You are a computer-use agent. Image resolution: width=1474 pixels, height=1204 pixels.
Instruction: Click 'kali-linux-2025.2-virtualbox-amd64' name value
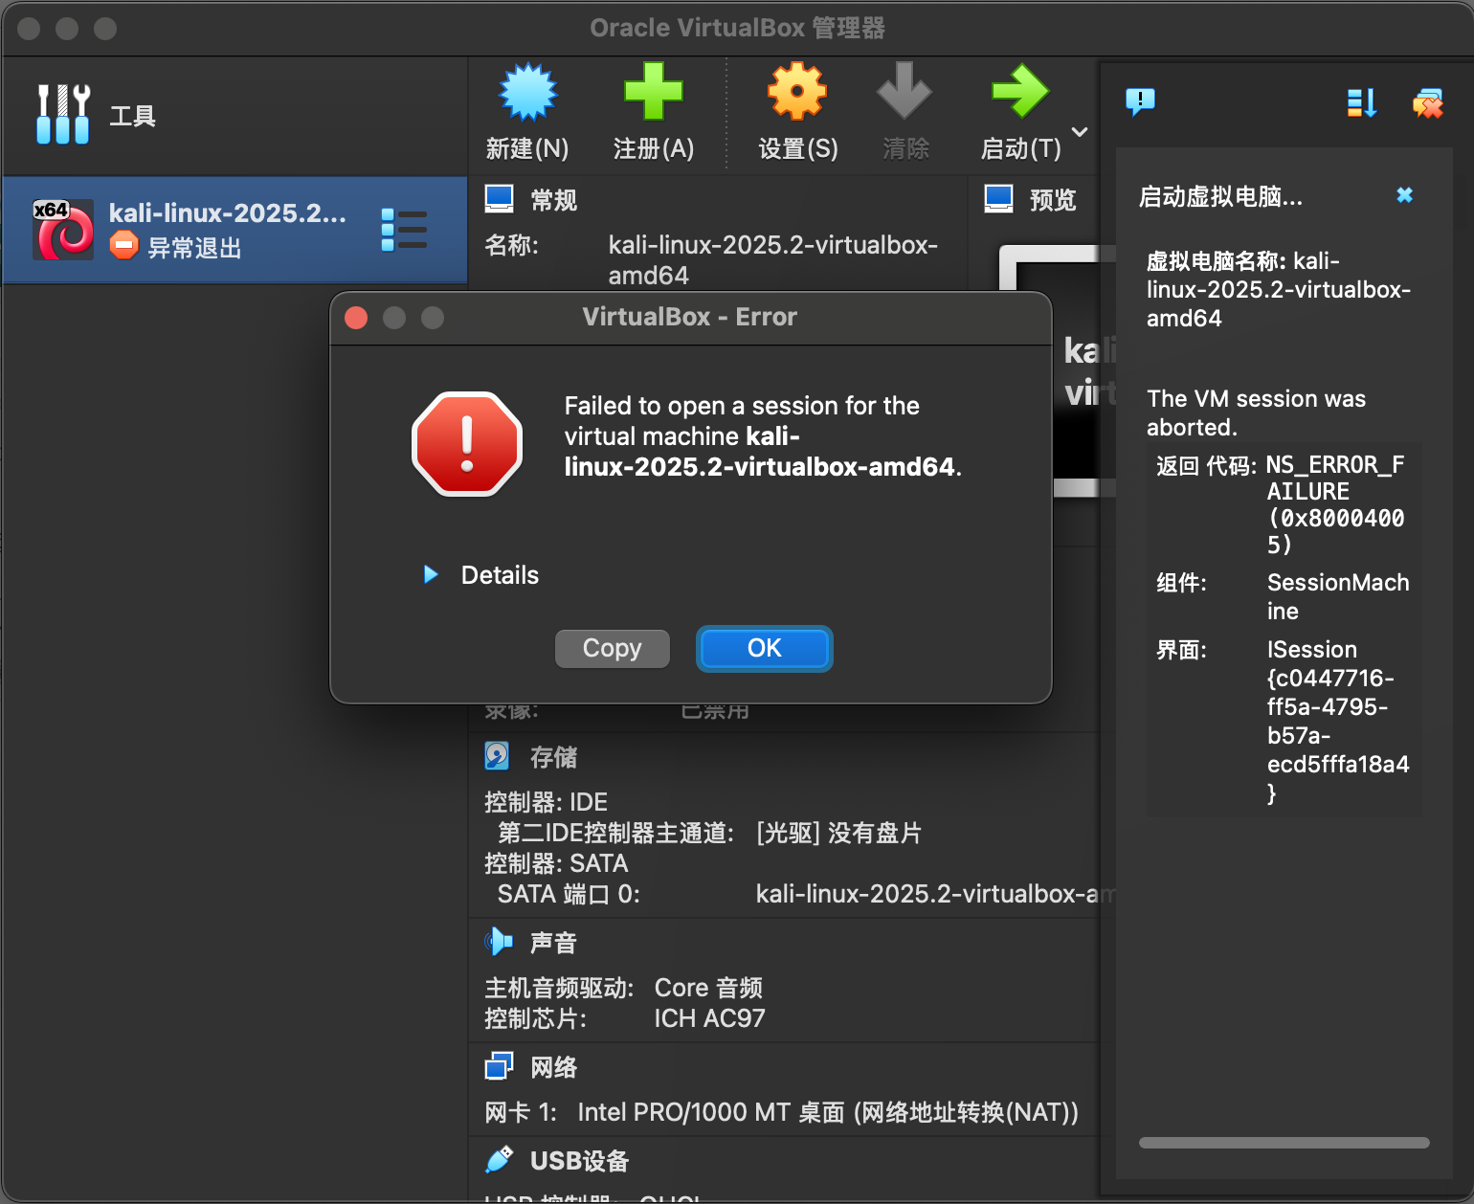pyautogui.click(x=773, y=259)
